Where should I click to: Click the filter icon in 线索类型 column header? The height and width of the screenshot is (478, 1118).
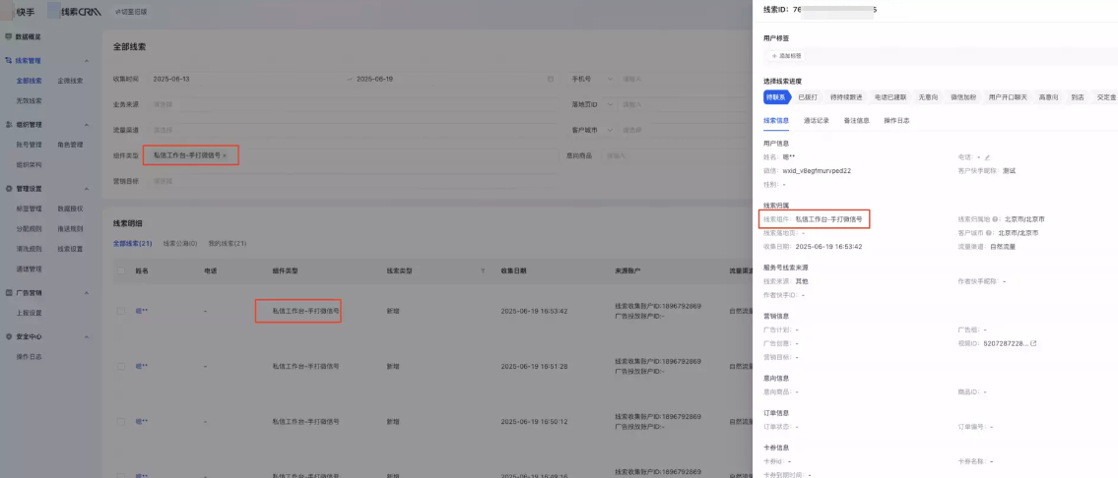click(483, 271)
